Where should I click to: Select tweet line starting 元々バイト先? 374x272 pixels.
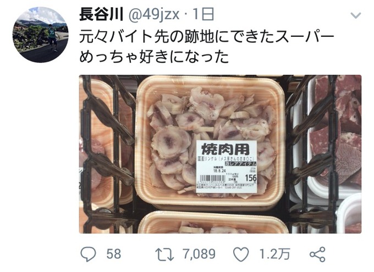[x=207, y=36]
